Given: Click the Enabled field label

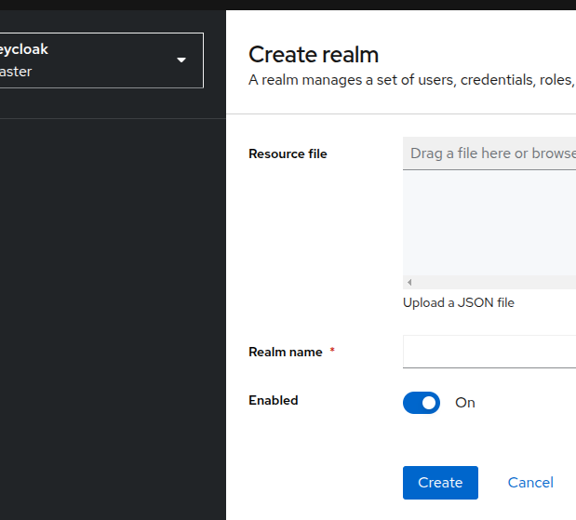Looking at the screenshot, I should tap(273, 401).
